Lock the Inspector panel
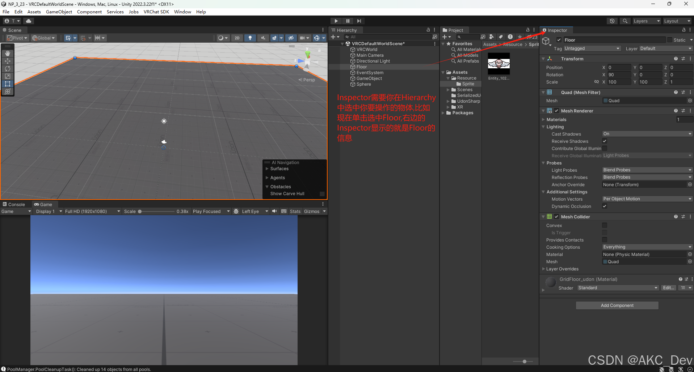This screenshot has width=694, height=372. [684, 30]
